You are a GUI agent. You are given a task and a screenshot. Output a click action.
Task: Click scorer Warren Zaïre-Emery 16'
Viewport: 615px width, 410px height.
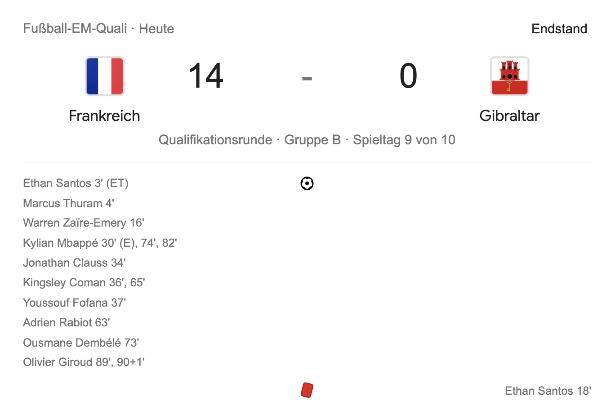click(x=84, y=223)
